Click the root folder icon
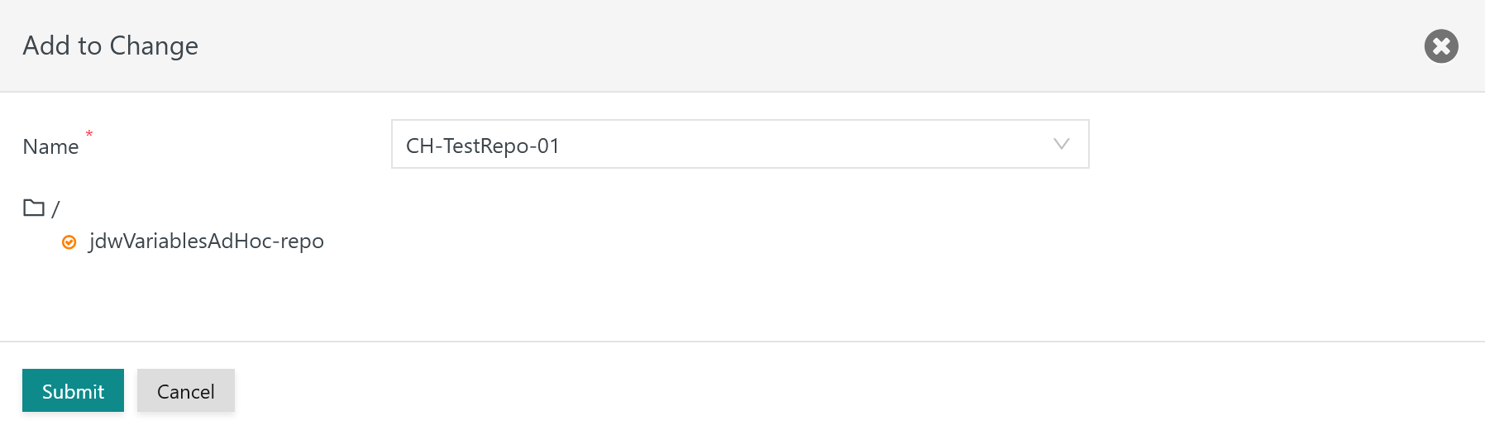 (x=34, y=208)
